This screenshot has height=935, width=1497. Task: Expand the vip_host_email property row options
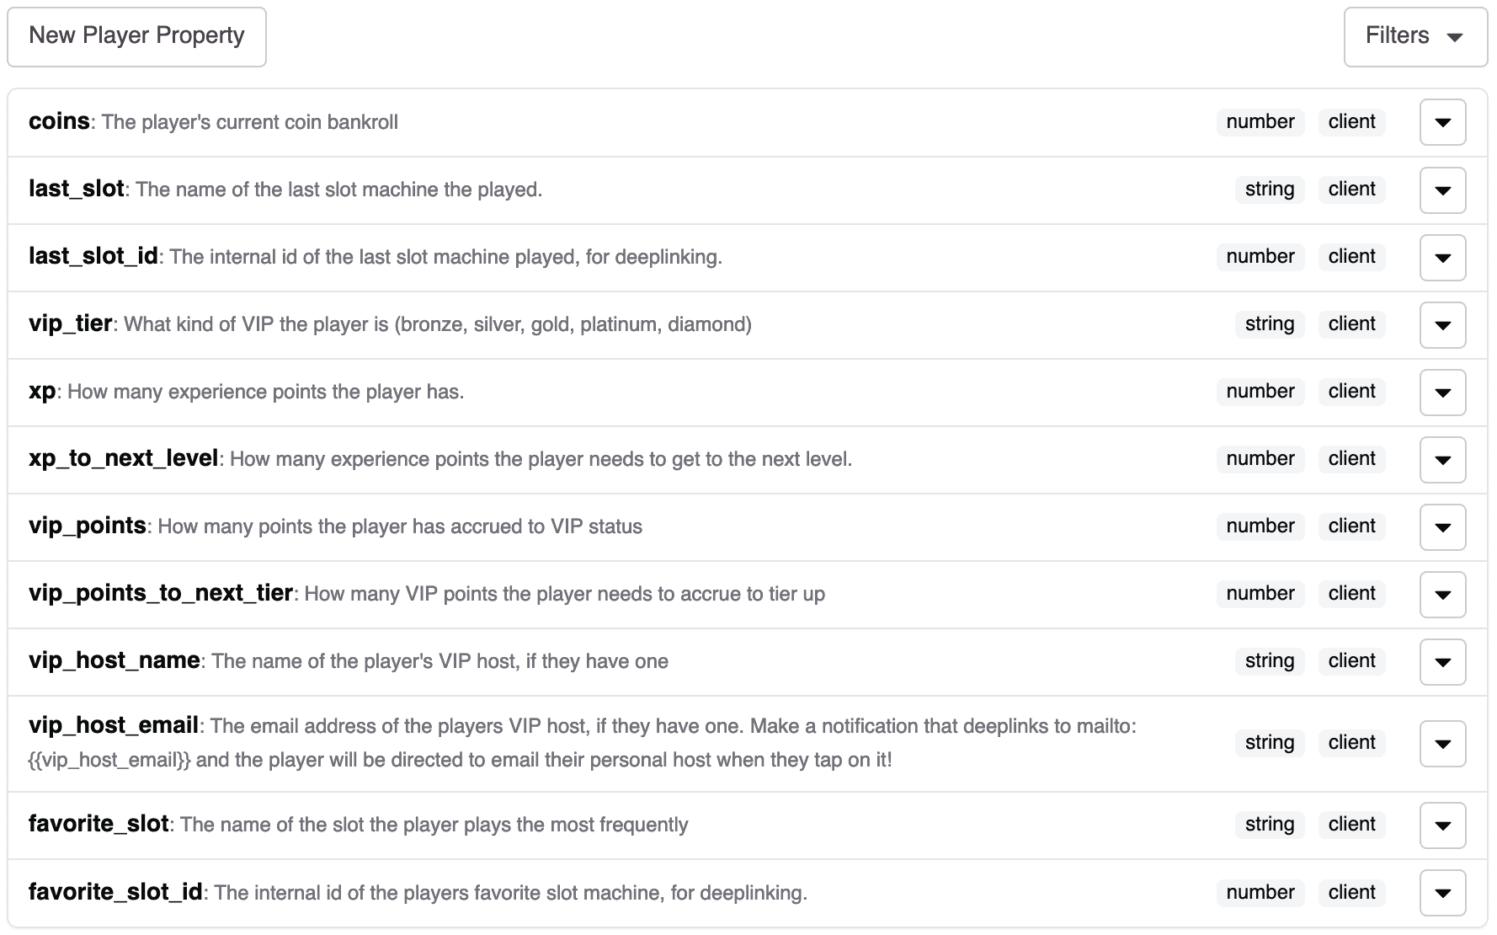point(1442,742)
